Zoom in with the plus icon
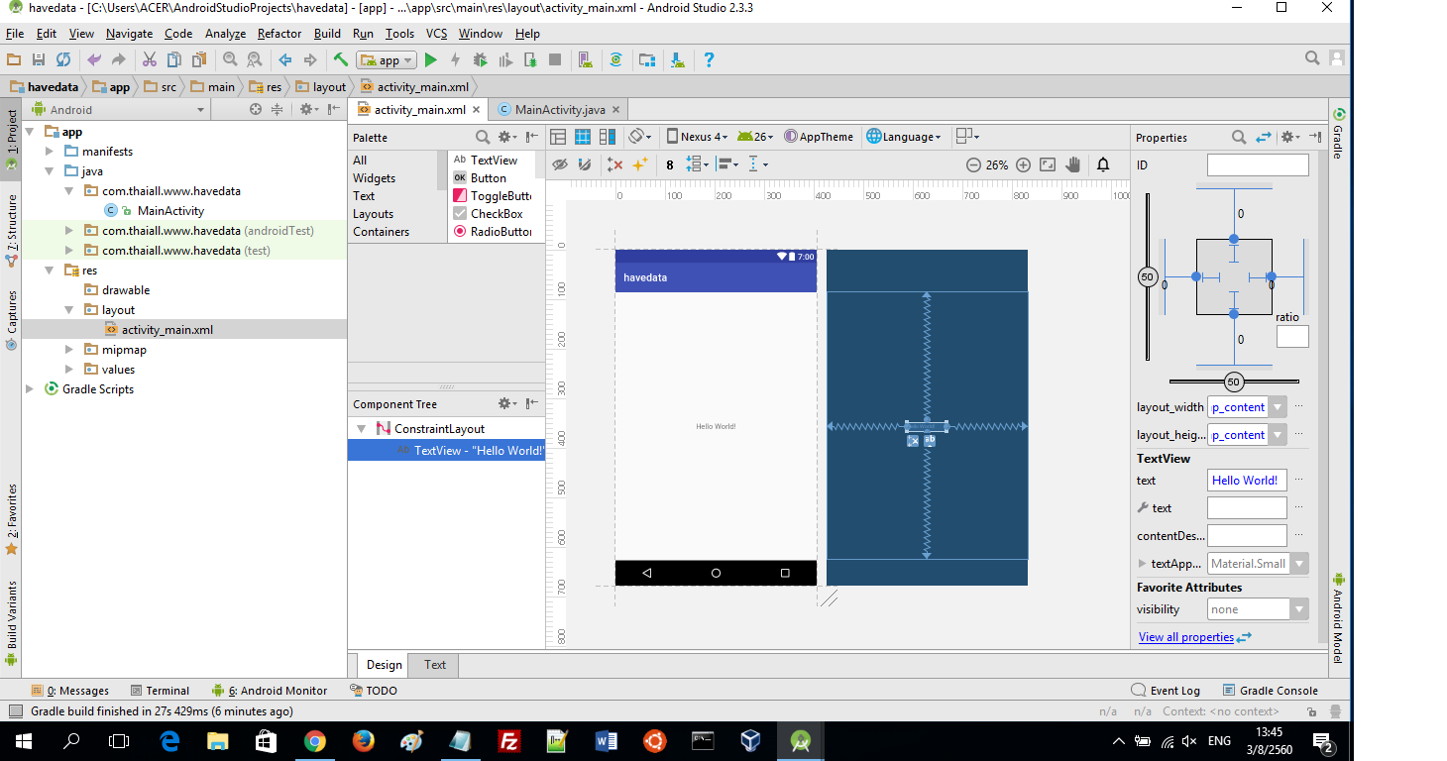 click(x=1023, y=165)
